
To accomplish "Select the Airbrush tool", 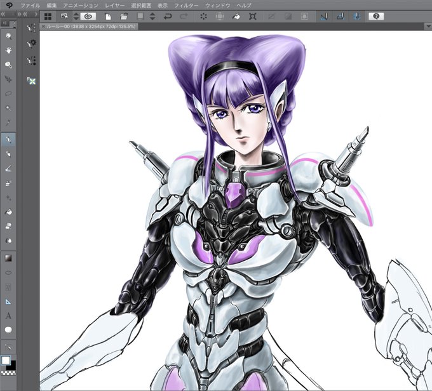I will tap(8, 183).
